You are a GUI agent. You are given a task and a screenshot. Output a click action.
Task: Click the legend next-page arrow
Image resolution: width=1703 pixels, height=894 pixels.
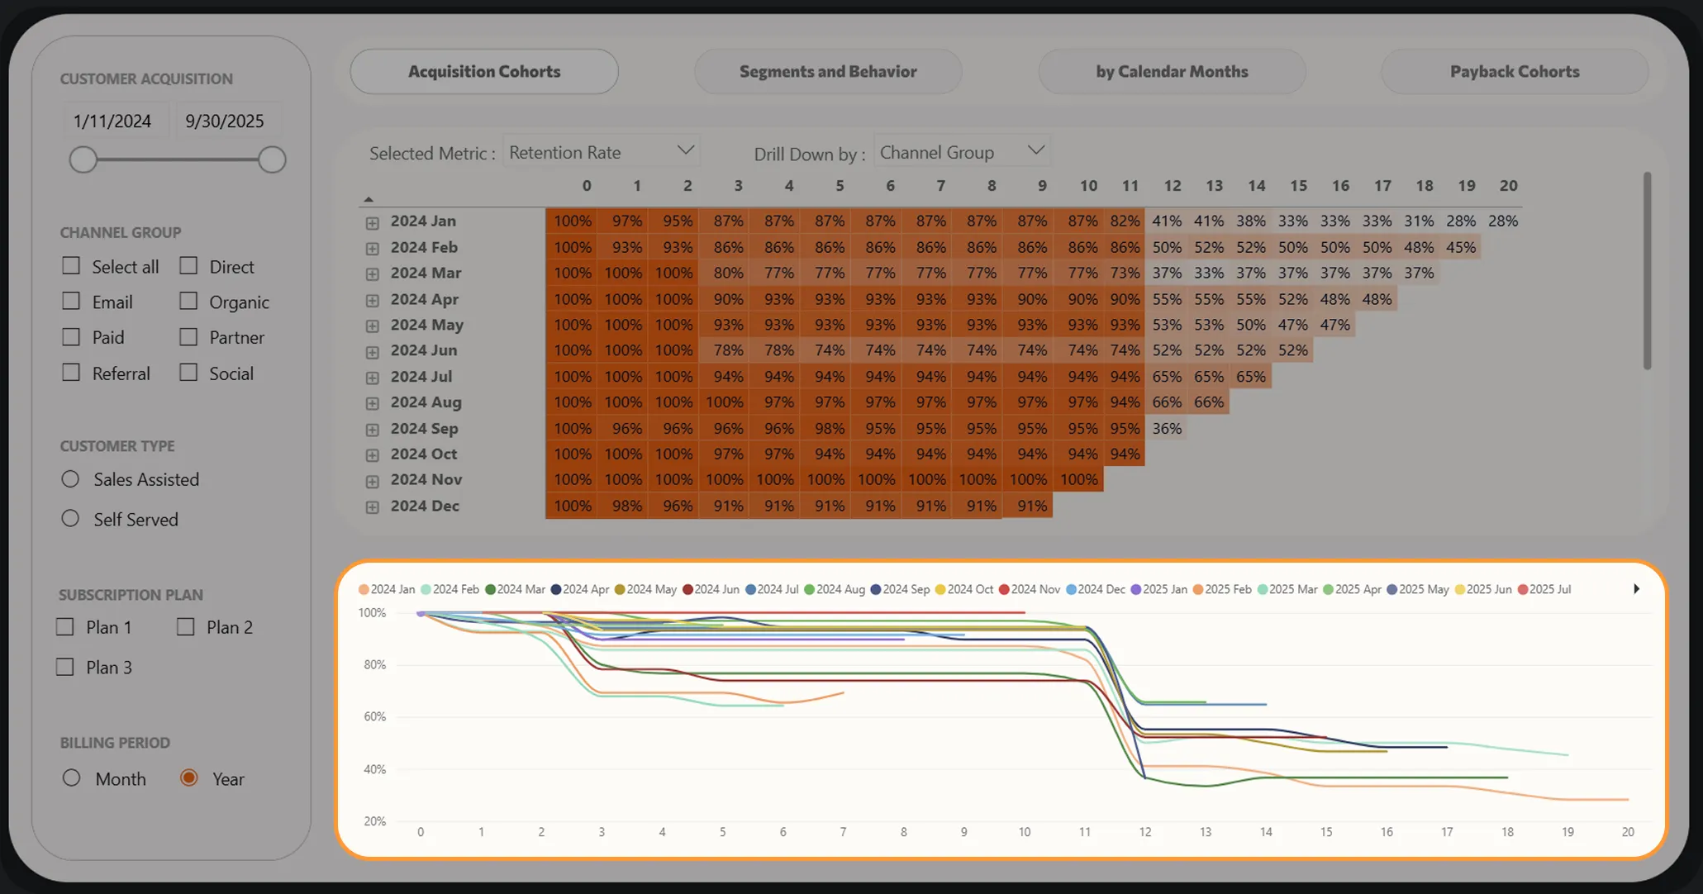[1636, 589]
